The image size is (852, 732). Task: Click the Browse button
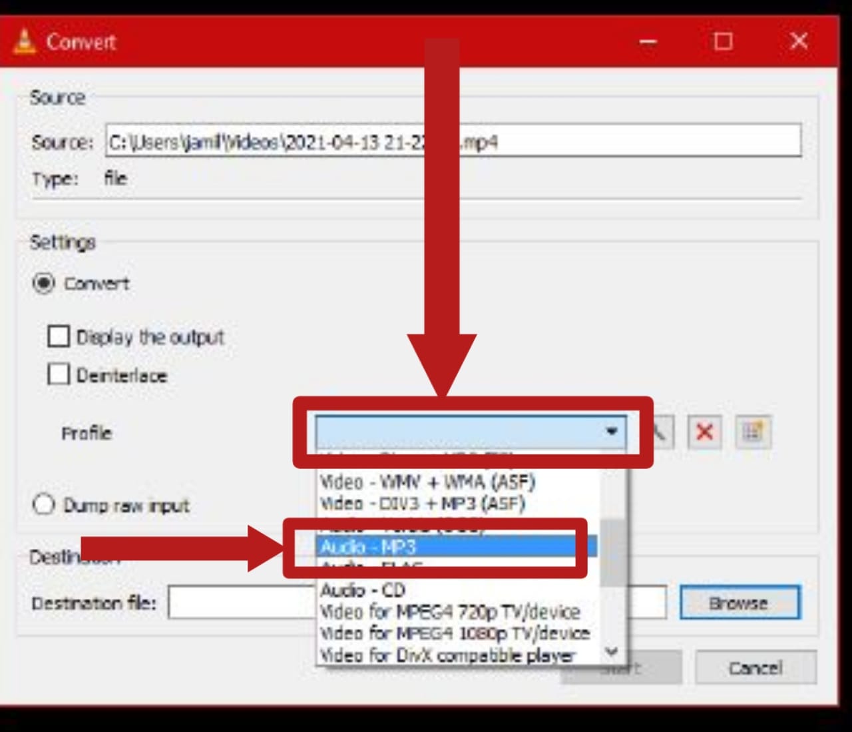[x=740, y=603]
